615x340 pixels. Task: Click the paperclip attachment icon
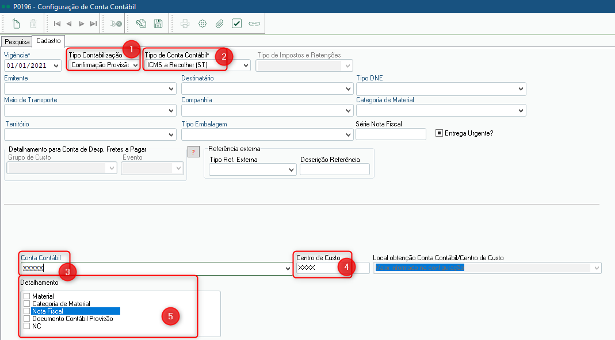[220, 24]
